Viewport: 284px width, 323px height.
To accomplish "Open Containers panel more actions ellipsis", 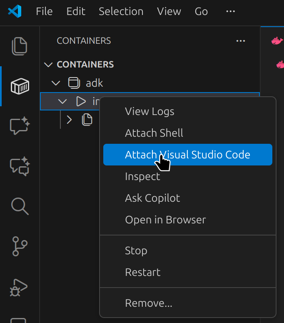I will 240,41.
